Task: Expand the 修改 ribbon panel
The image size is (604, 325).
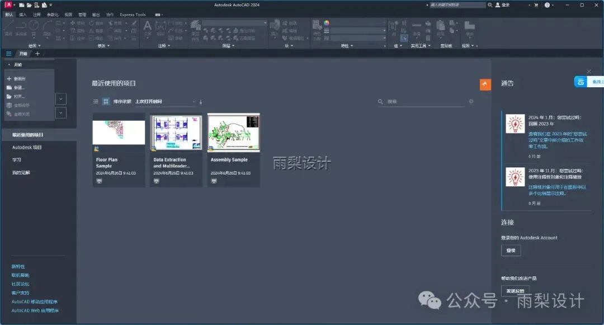Action: [x=103, y=46]
